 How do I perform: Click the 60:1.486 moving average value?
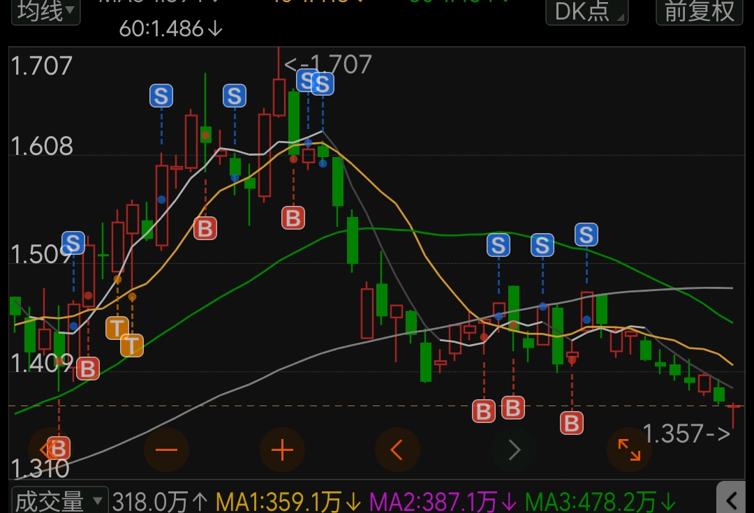(x=171, y=29)
